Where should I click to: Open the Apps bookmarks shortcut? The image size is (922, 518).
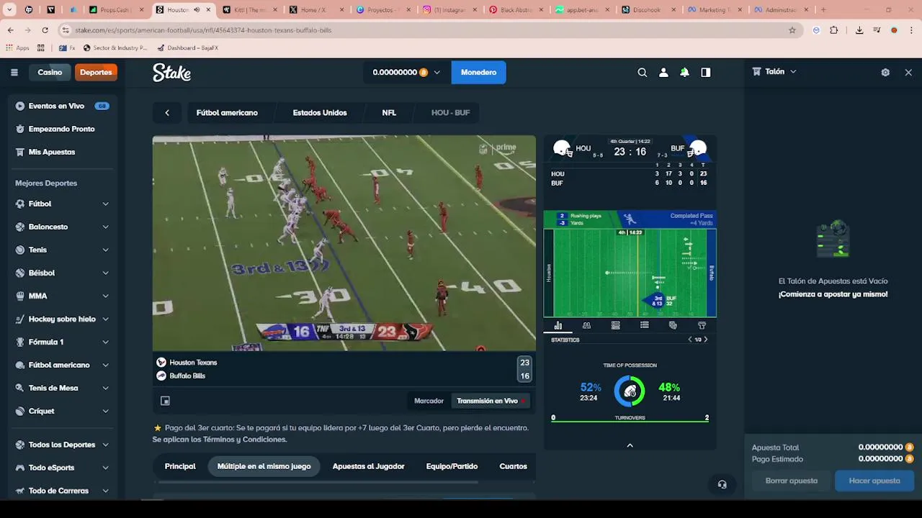(17, 48)
